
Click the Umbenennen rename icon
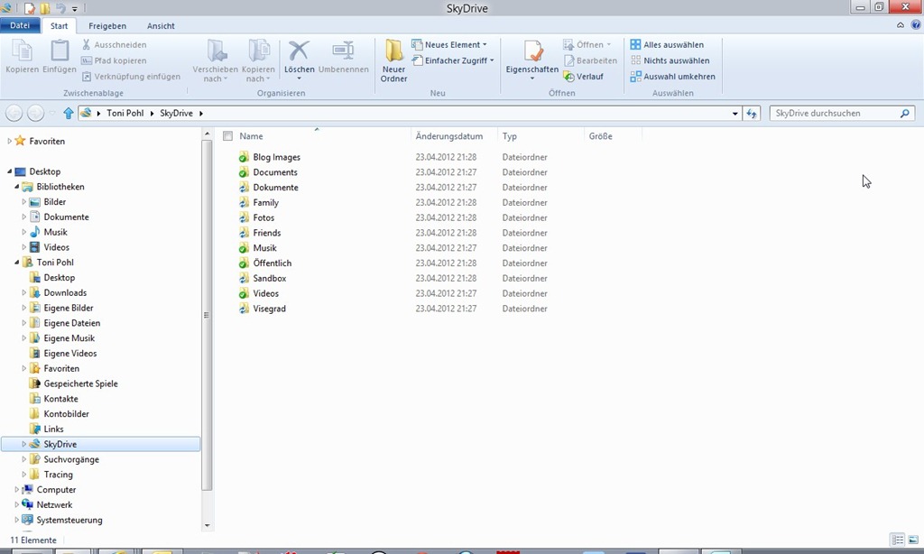[x=343, y=52]
